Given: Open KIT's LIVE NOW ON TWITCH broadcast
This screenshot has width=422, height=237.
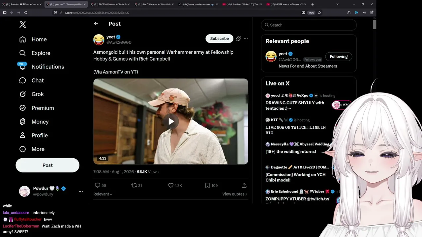Looking at the screenshot, I should pos(295,130).
